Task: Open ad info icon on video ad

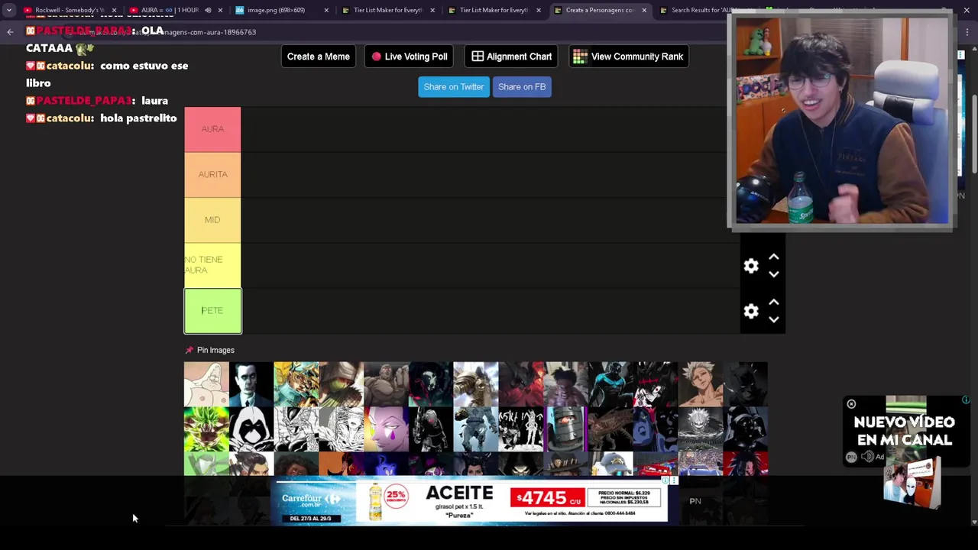Action: point(966,400)
